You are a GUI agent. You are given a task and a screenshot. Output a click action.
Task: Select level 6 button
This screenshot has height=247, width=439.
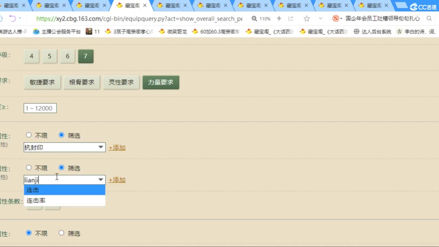tap(68, 56)
